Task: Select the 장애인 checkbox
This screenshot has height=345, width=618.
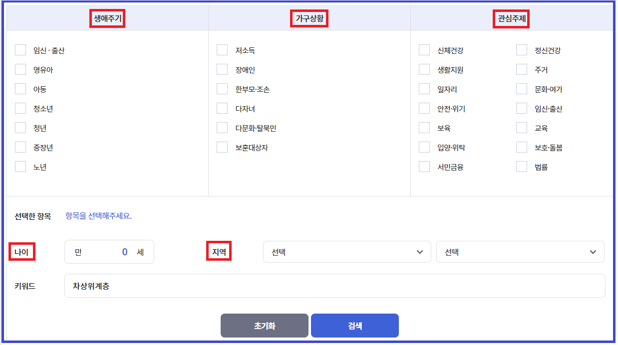Action: click(222, 69)
